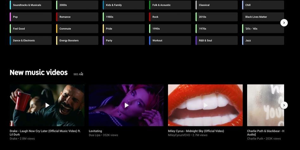Show next new music videos with arrow
Viewport: 300px width, 150px height.
tap(284, 105)
